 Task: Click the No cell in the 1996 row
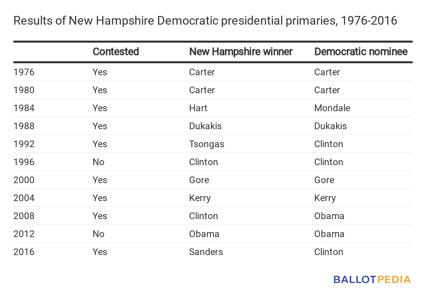coord(99,162)
